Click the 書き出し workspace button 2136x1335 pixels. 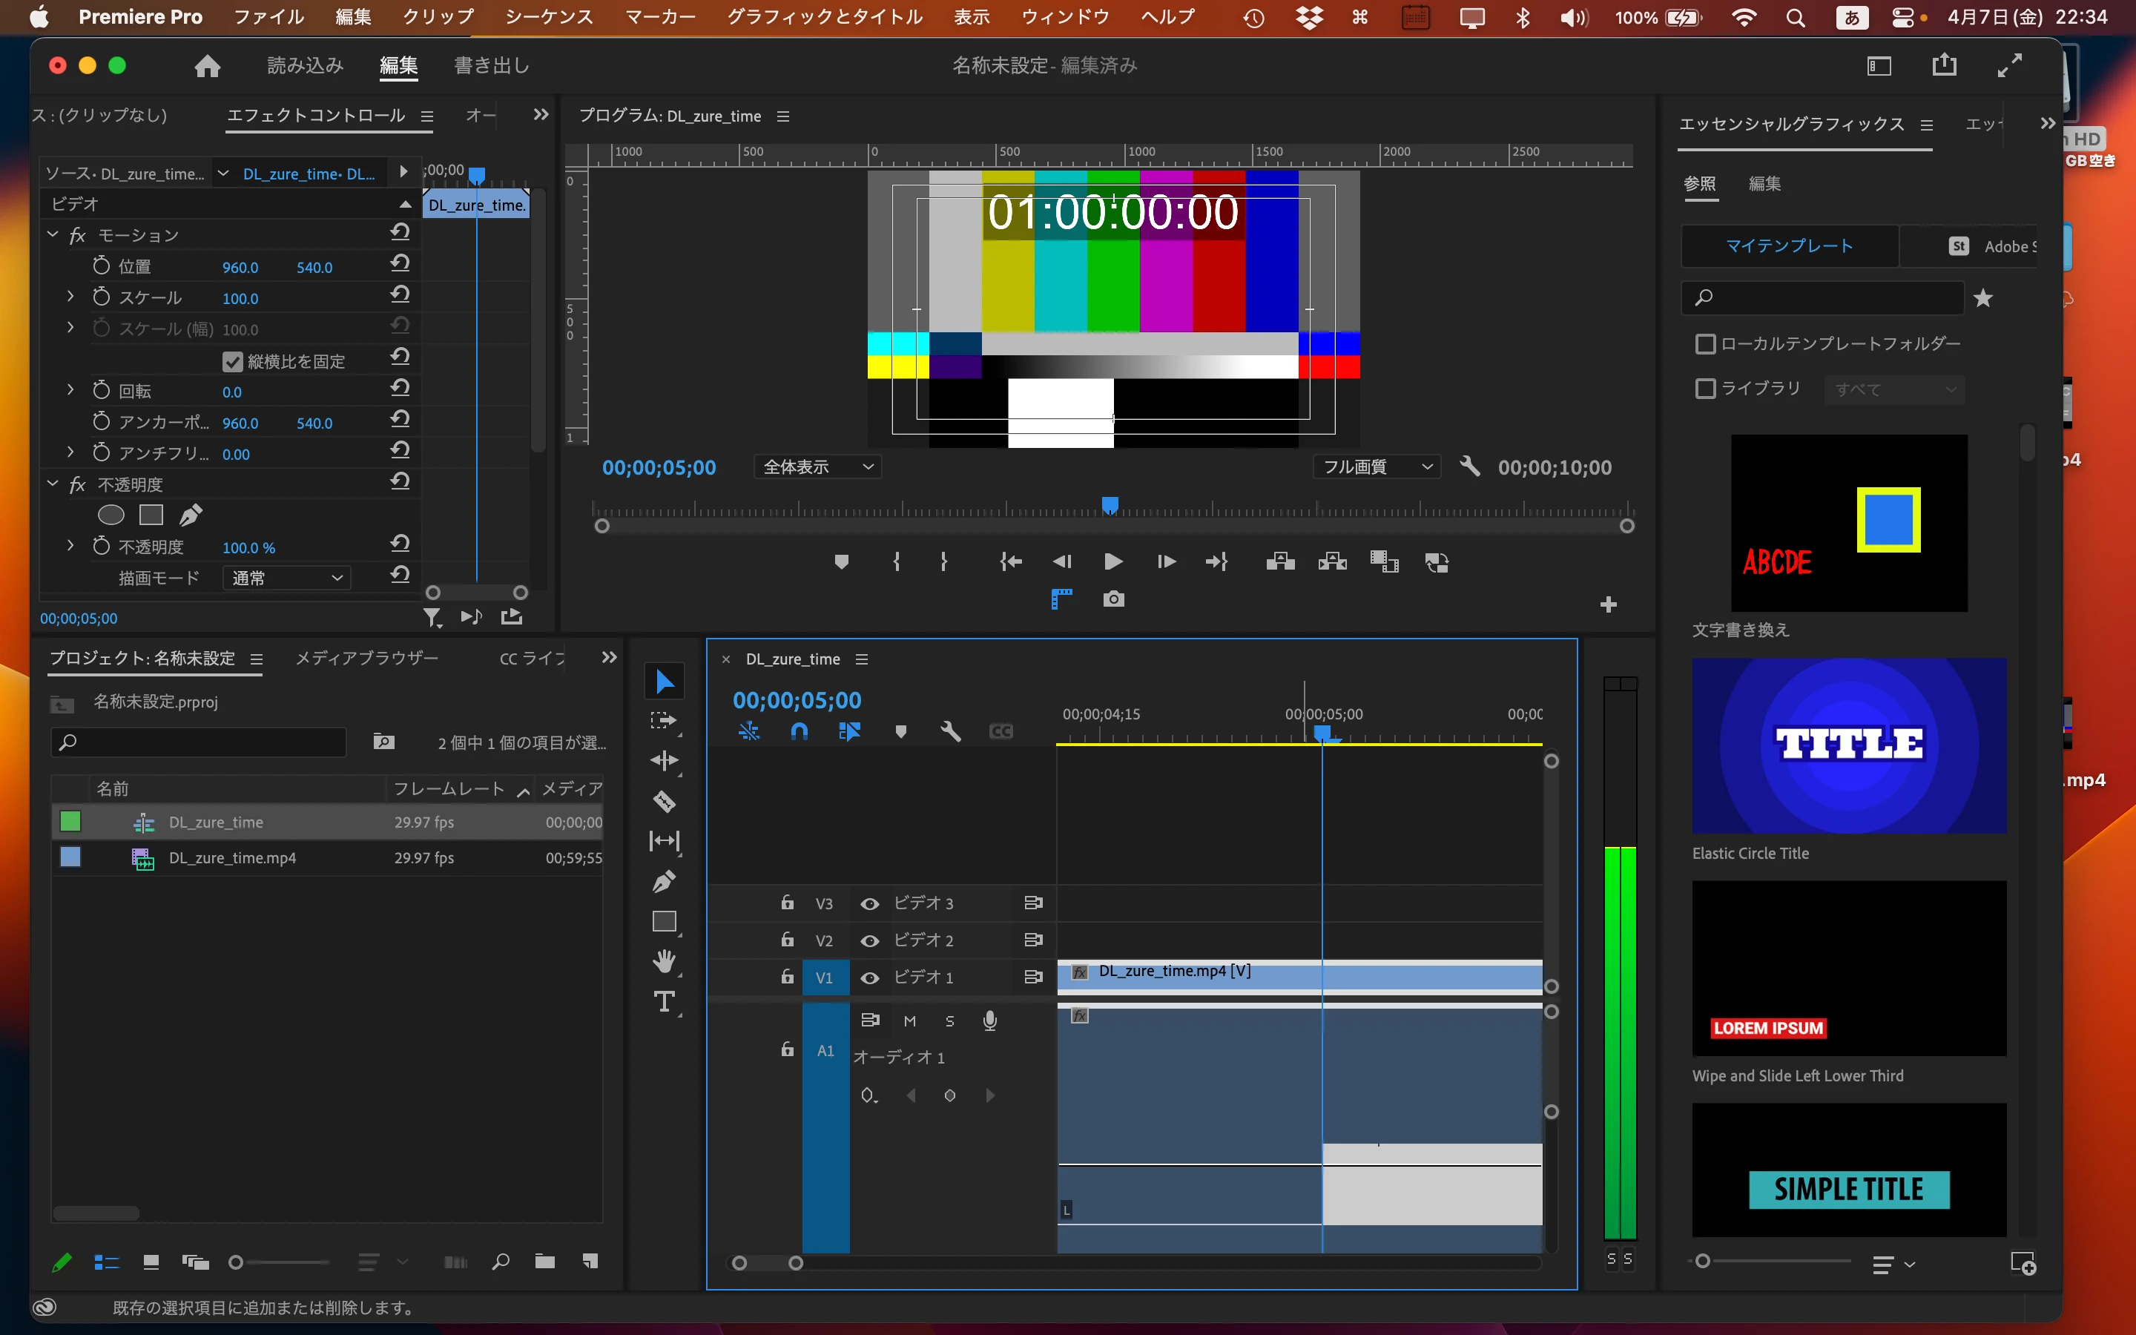click(491, 65)
